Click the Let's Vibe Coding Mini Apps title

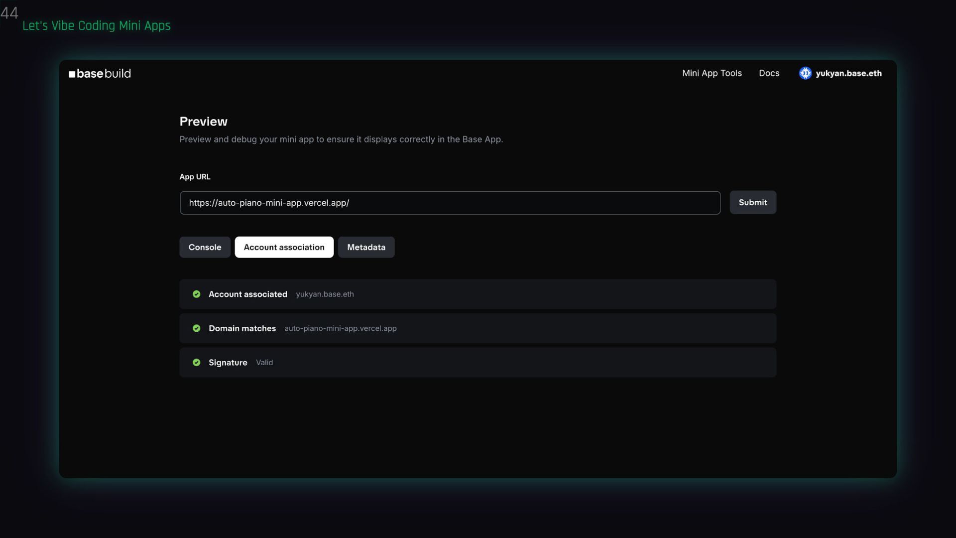coord(97,26)
